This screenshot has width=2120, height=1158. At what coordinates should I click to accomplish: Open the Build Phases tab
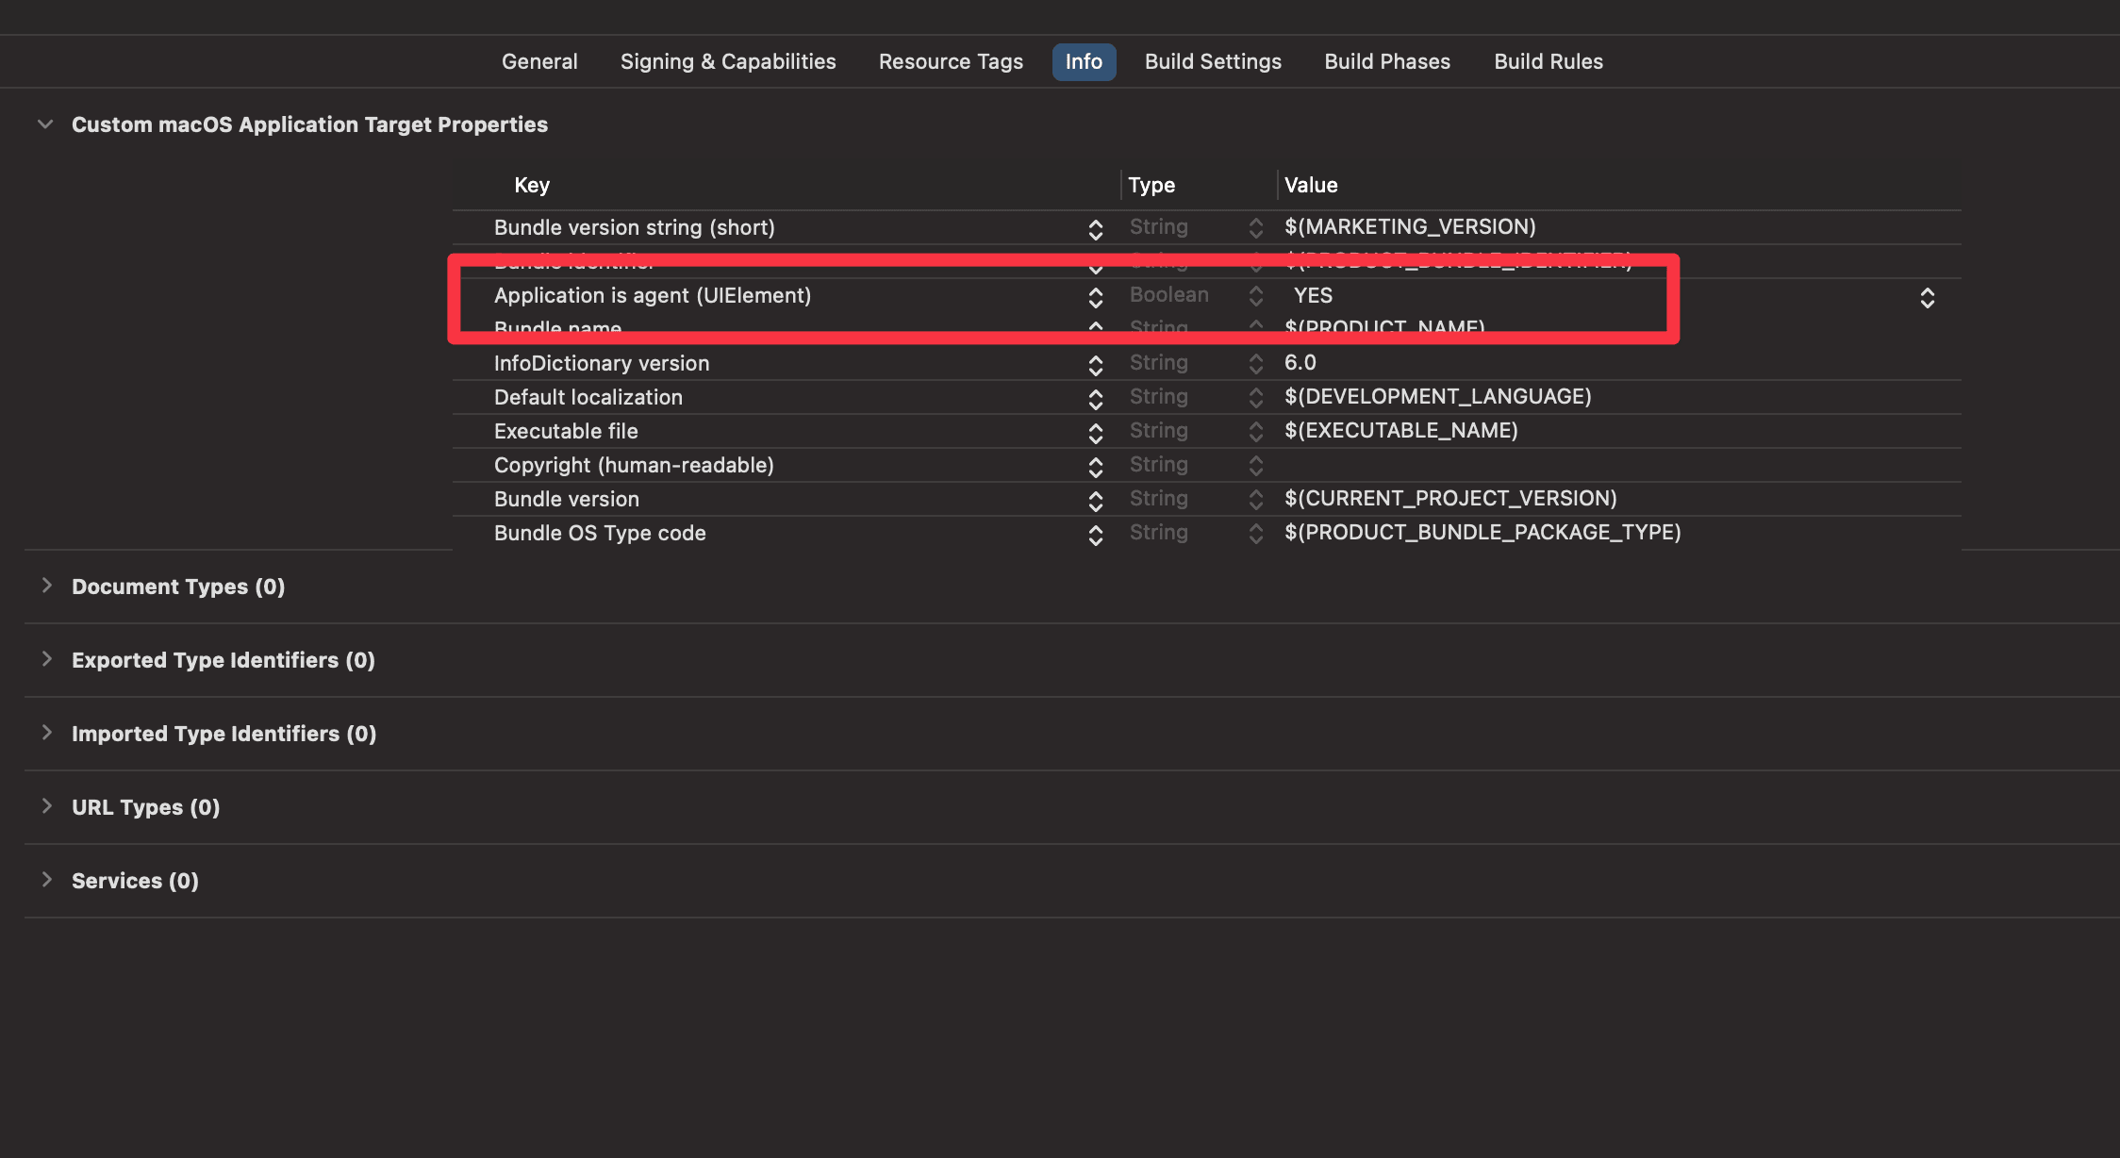(1386, 61)
